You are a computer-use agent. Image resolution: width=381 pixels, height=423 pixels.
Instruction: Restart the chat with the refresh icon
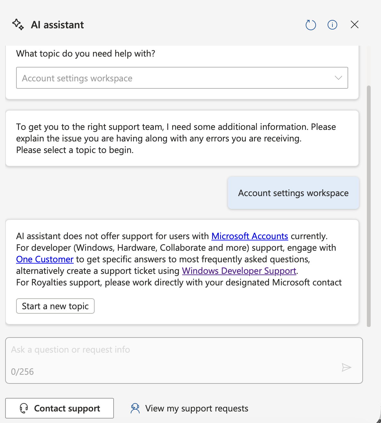[x=311, y=25]
